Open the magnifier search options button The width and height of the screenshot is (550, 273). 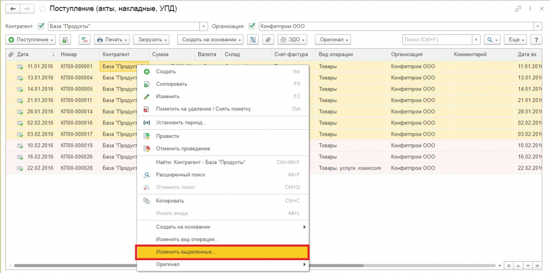pos(492,40)
